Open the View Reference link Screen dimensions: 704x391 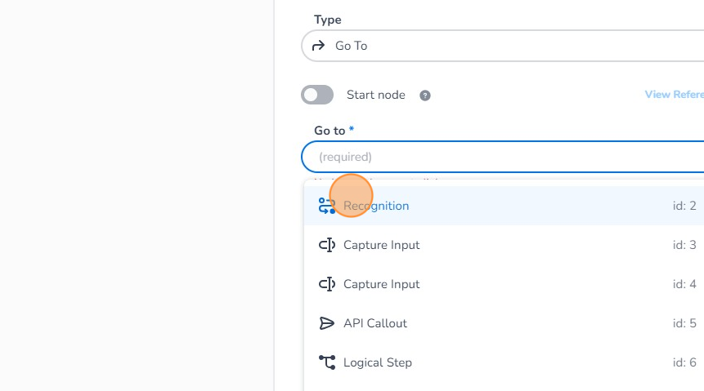[674, 95]
